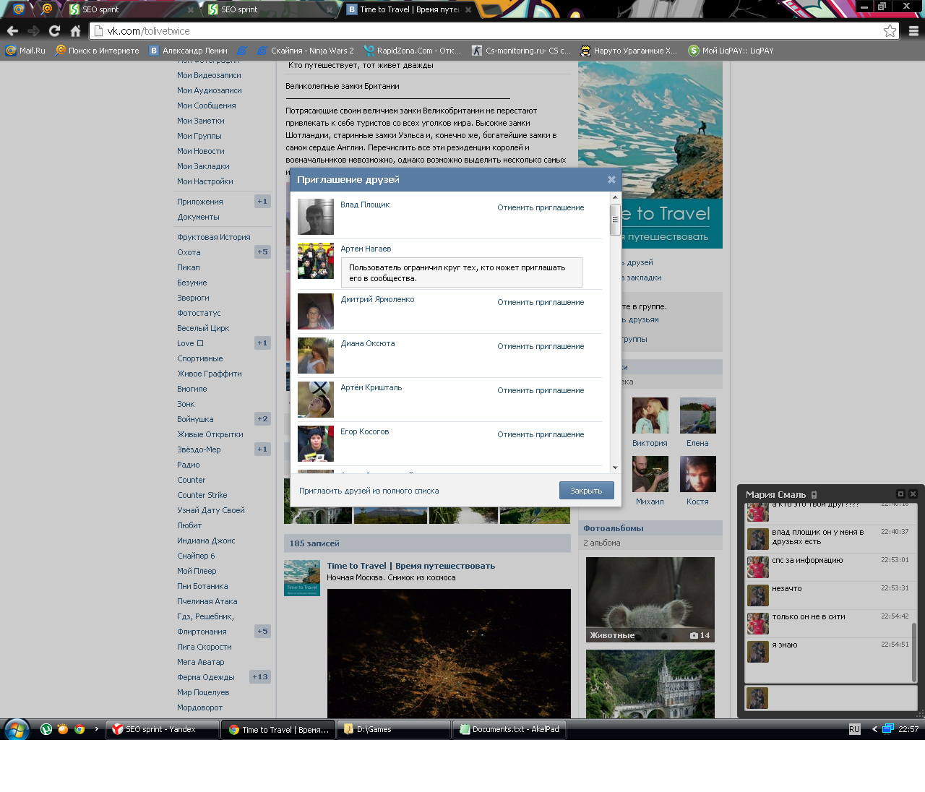Open the Животные photo album thumbnail
Screen dimensions: 925x792
650,599
